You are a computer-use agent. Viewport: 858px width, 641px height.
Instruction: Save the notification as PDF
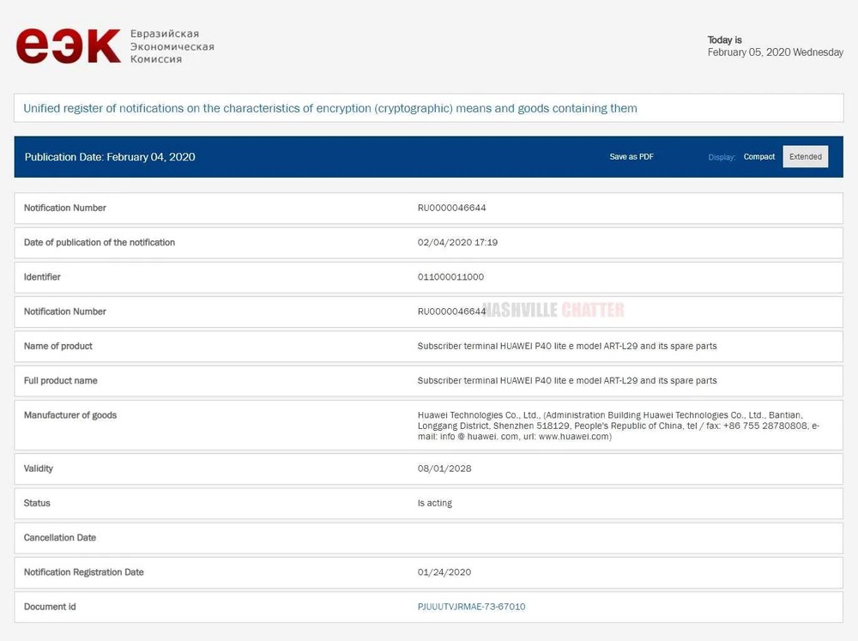pyautogui.click(x=631, y=156)
